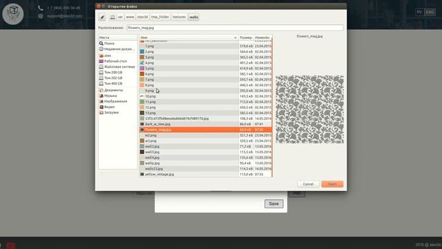Click the flowers_mag.jpg preview image
The width and height of the screenshot is (442, 249).
(x=309, y=109)
